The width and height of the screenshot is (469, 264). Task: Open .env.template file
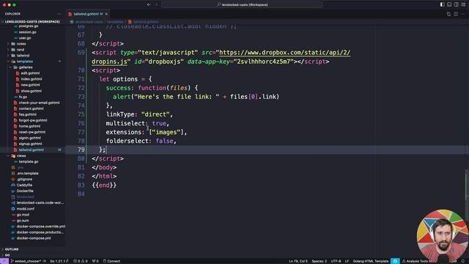28,173
